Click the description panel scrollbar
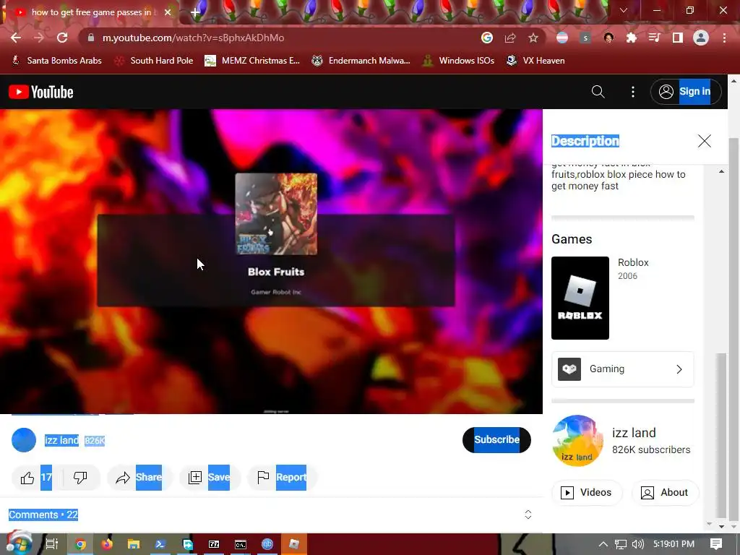This screenshot has width=740, height=555. pyautogui.click(x=722, y=435)
